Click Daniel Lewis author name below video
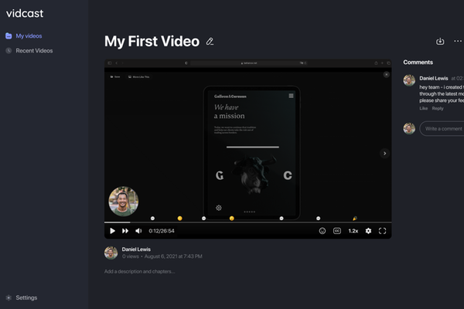This screenshot has height=309, width=464. point(136,250)
